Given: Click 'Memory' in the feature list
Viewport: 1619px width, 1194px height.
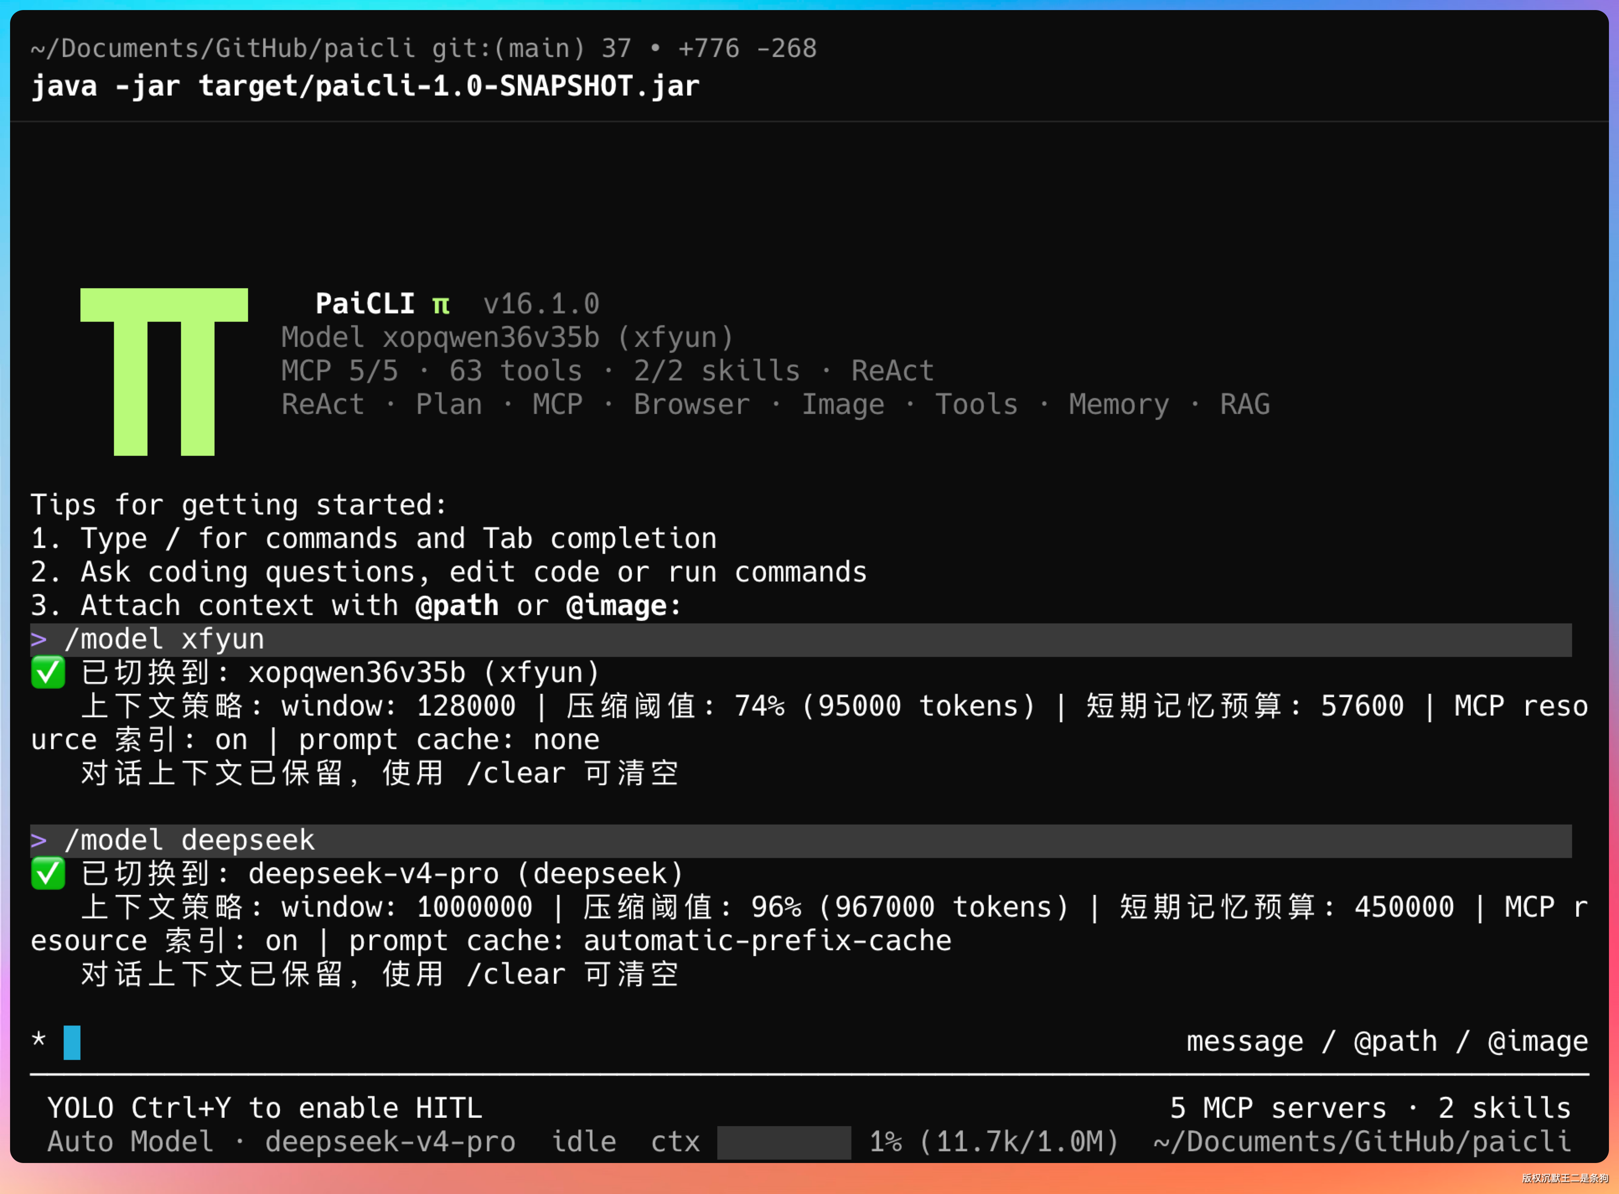Looking at the screenshot, I should tap(1119, 405).
